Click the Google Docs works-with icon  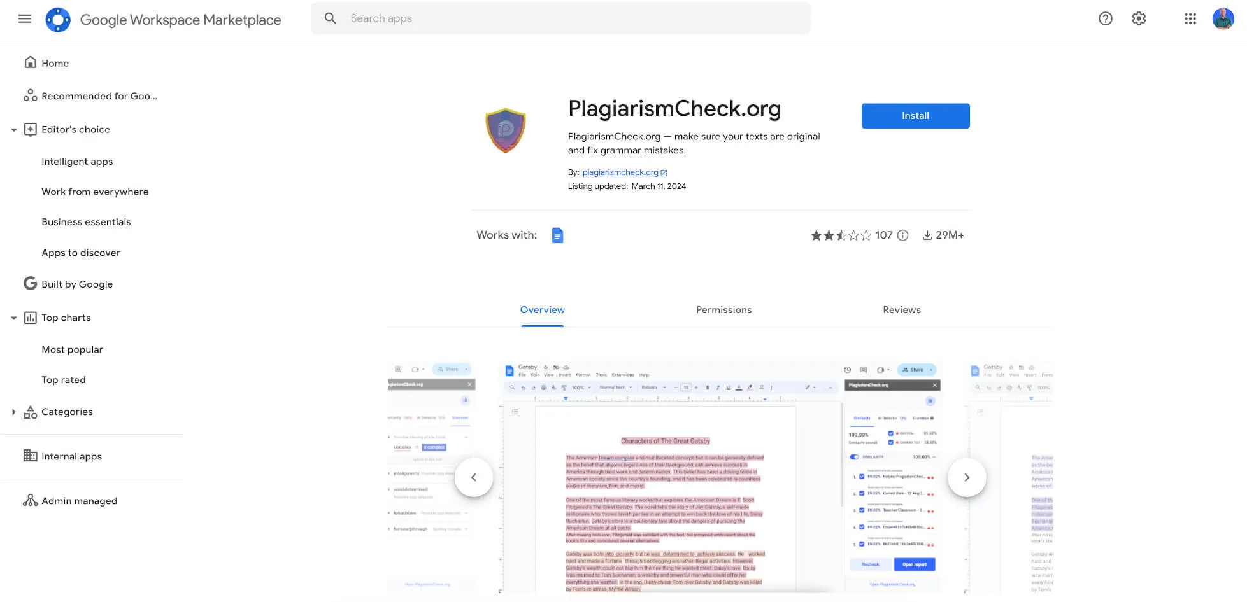[557, 235]
